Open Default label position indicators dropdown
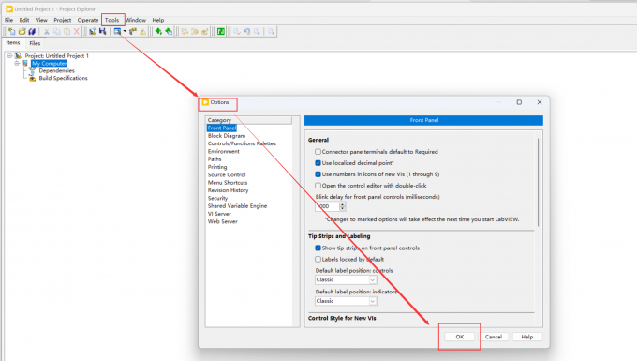637x361 pixels. pos(346,301)
